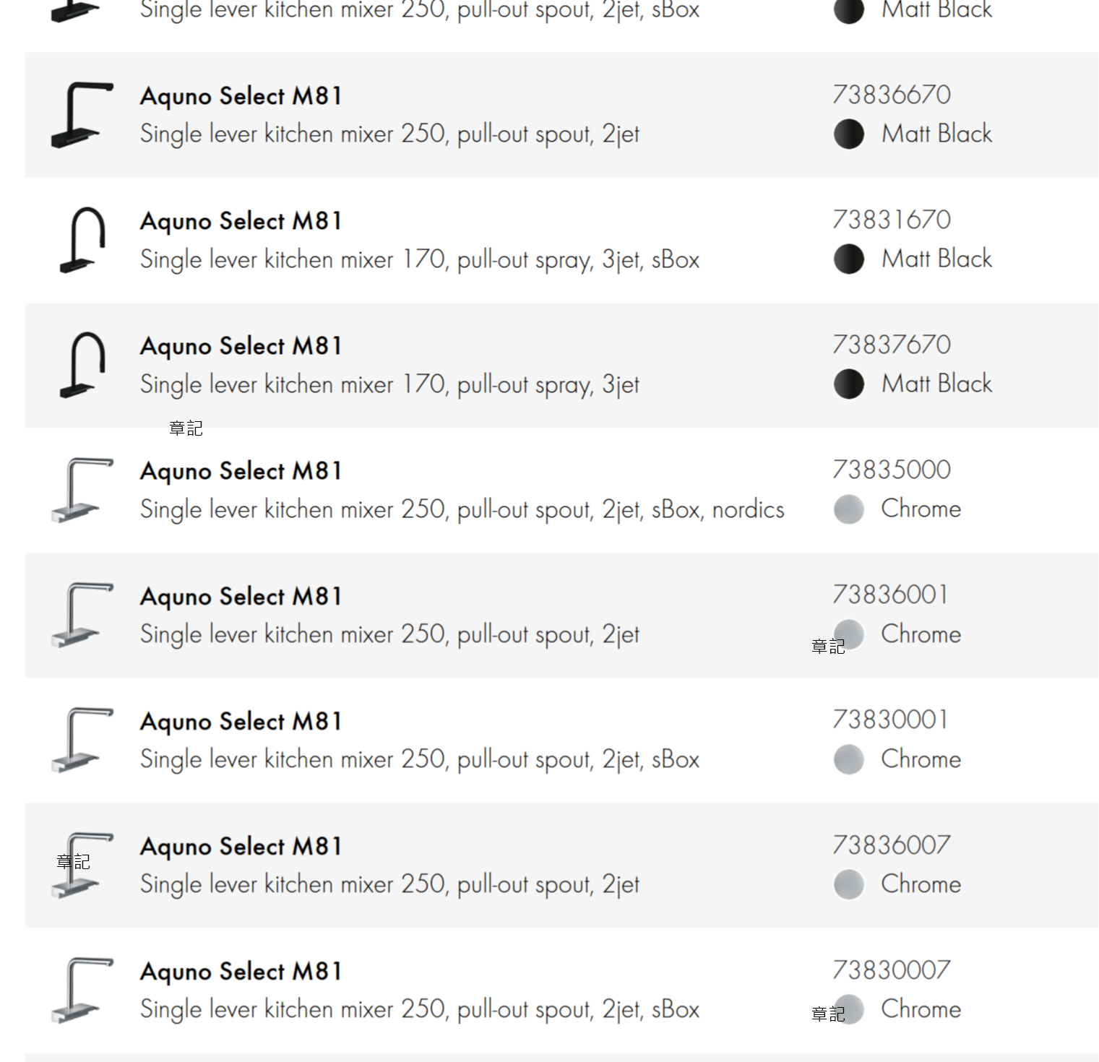Click article number 73836001
Image resolution: width=1099 pixels, height=1062 pixels.
[x=889, y=595]
